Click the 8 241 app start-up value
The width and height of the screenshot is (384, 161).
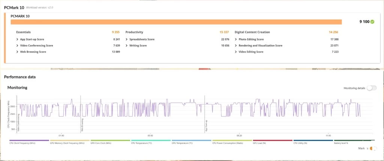(117, 39)
